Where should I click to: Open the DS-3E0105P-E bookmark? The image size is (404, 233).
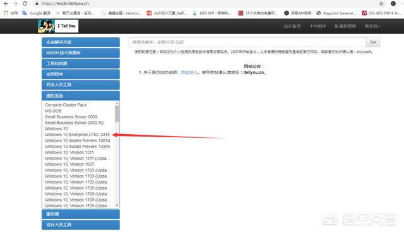[382, 13]
